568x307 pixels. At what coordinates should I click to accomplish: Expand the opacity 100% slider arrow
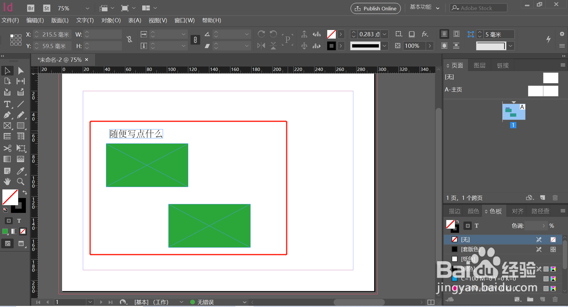430,46
